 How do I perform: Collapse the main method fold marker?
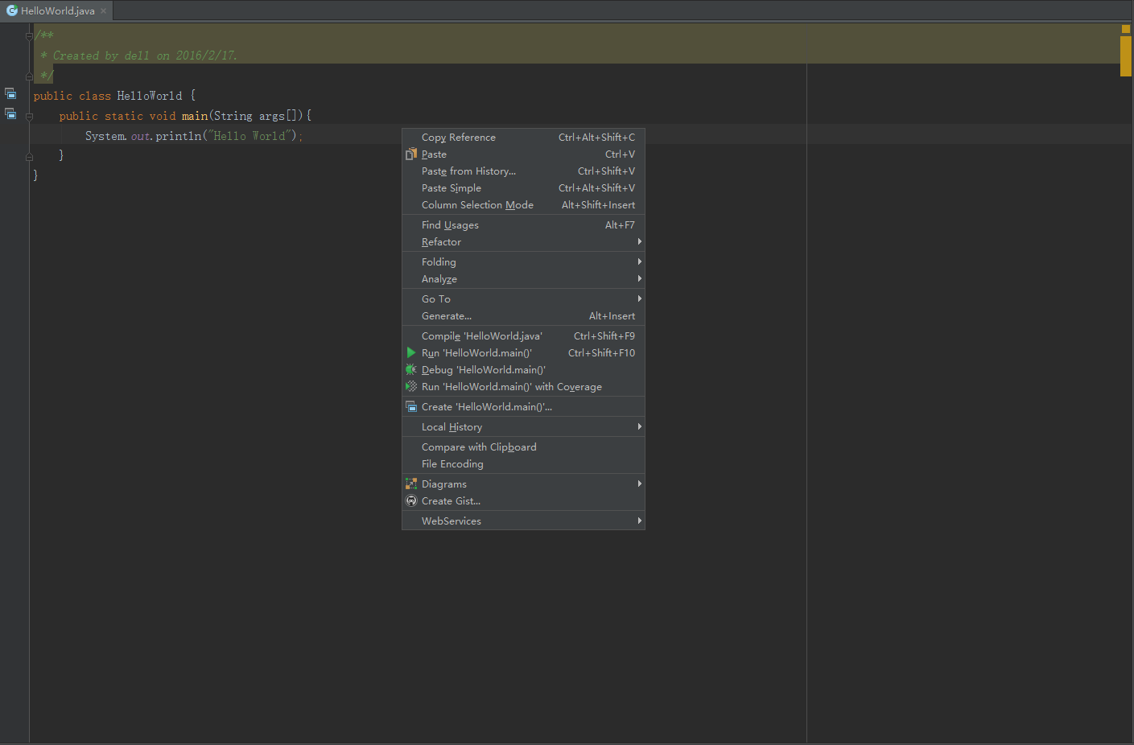(x=29, y=116)
